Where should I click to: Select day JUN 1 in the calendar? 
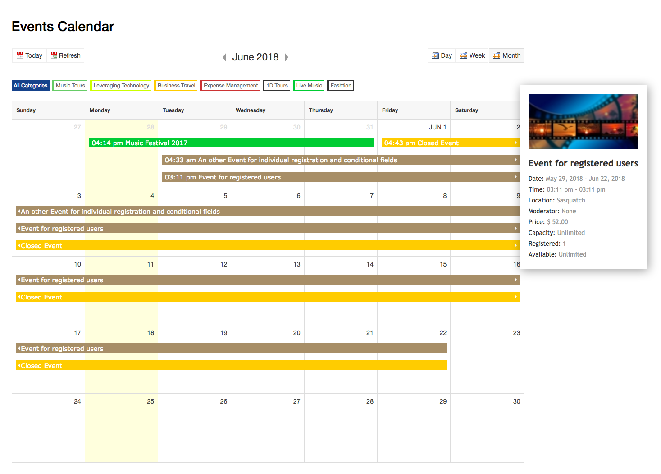[x=437, y=127]
